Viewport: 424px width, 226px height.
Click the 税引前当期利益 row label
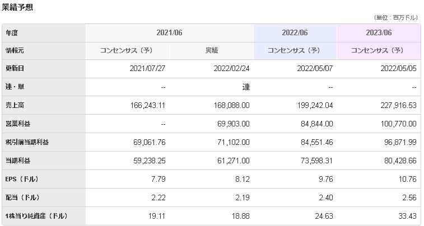coord(27,142)
